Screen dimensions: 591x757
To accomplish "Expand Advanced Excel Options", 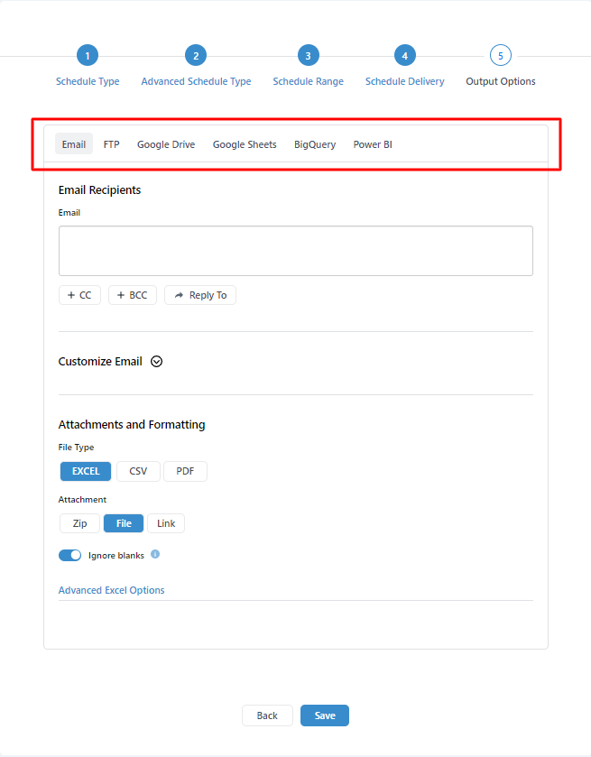I will (x=111, y=590).
